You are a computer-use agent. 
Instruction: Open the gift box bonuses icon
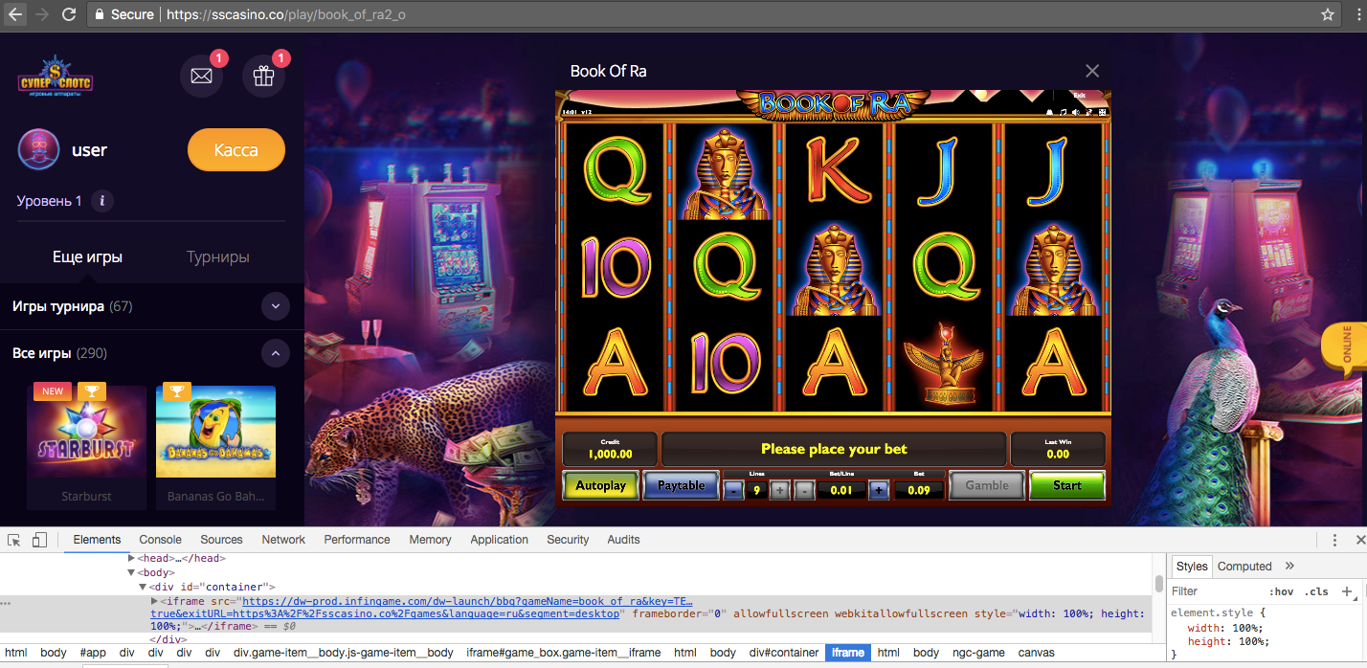tap(263, 77)
